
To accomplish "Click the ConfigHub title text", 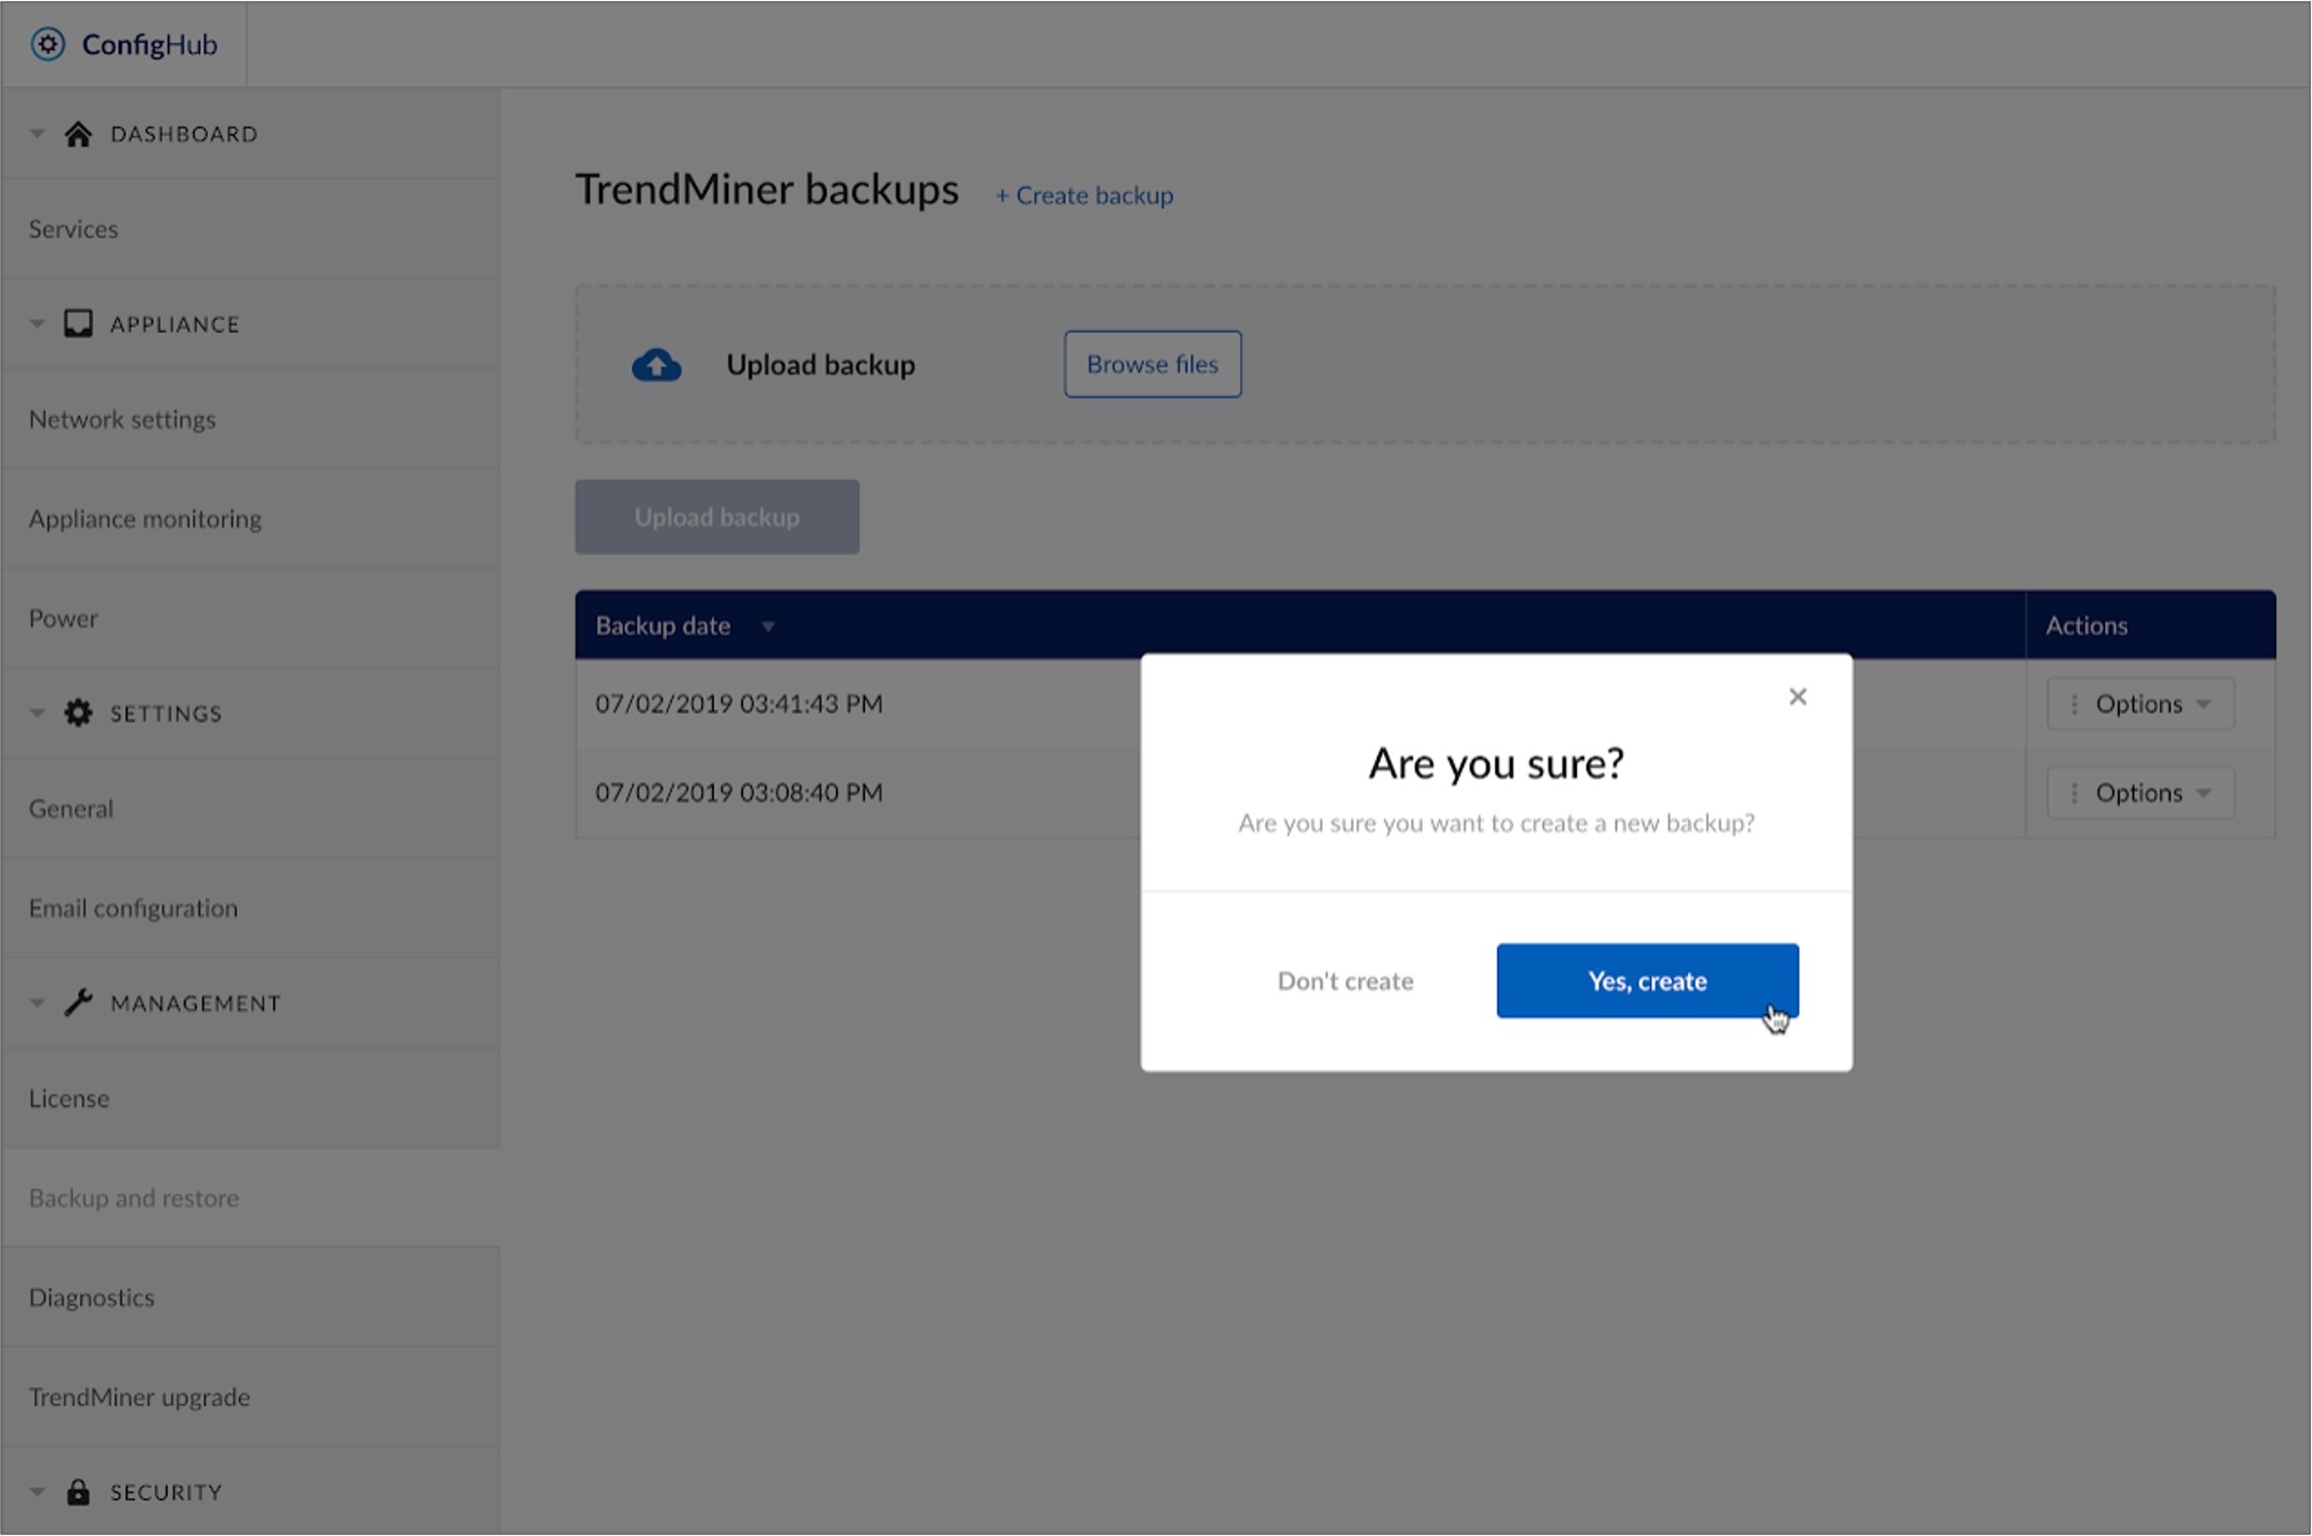I will (149, 44).
